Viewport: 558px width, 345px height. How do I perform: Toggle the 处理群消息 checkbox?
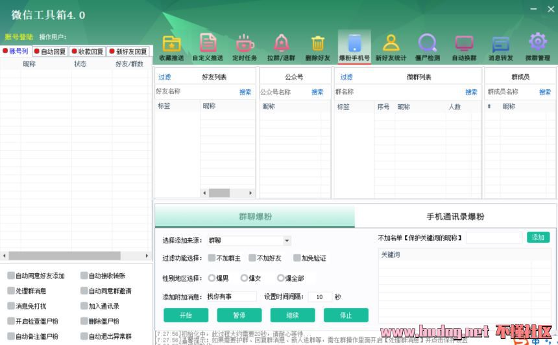[11, 291]
